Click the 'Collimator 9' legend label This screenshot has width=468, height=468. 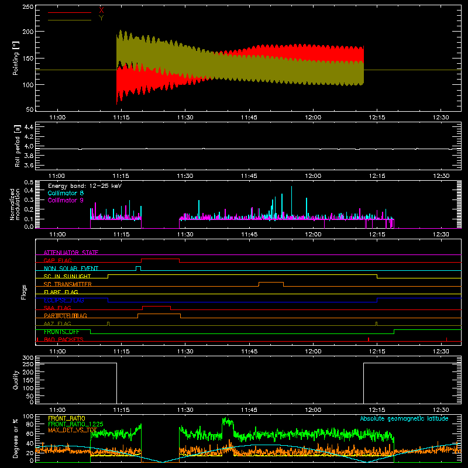66,200
